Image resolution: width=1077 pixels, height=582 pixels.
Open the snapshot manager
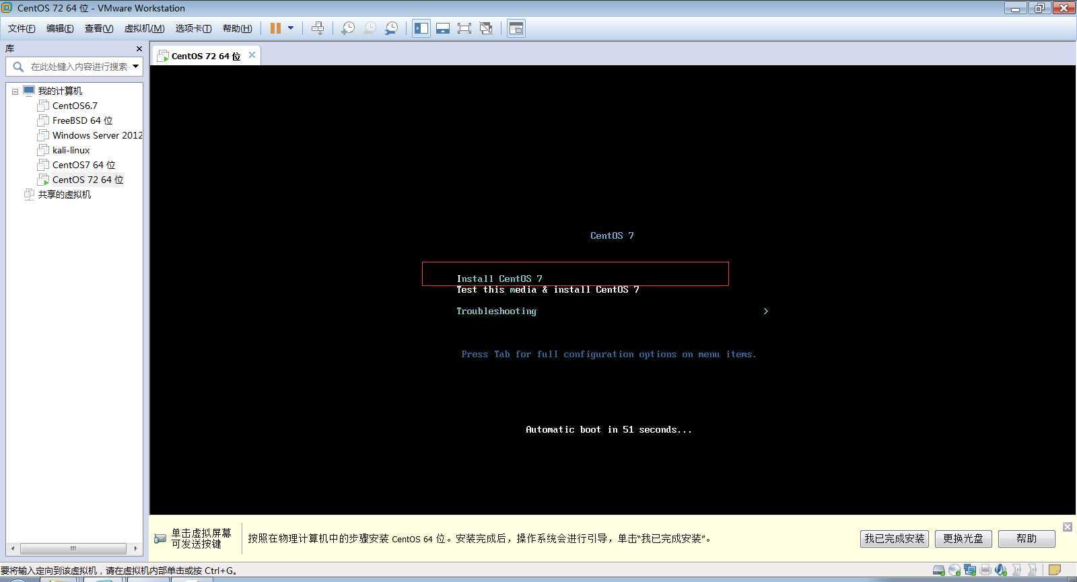[391, 28]
